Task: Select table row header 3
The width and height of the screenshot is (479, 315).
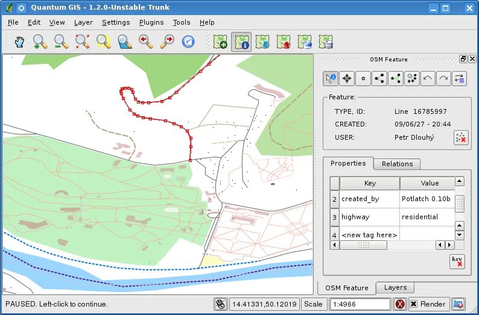Action: (335, 217)
